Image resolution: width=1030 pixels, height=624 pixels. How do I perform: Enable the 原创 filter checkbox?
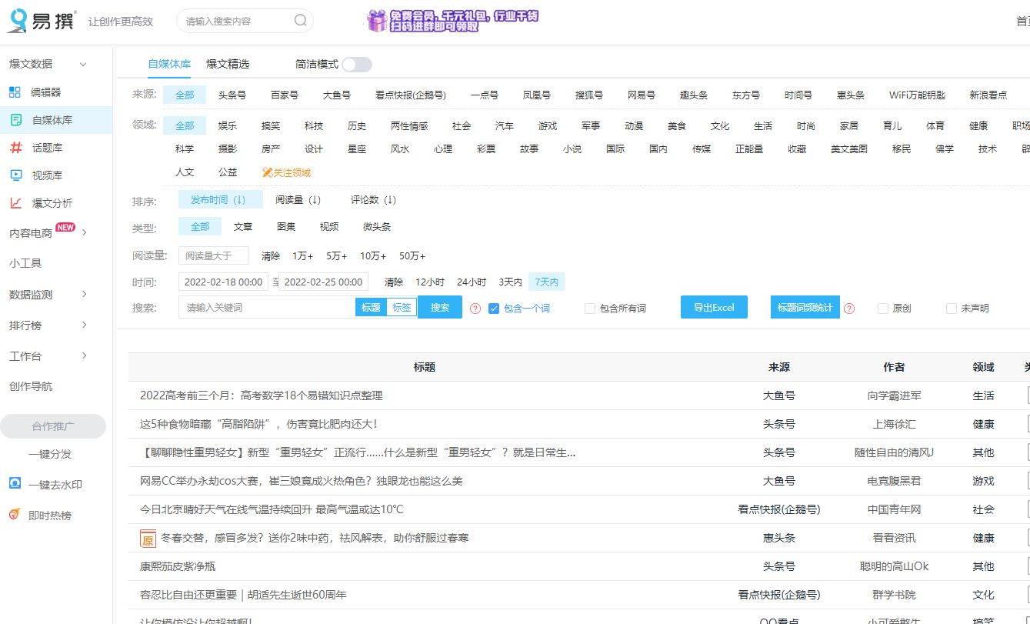click(882, 308)
